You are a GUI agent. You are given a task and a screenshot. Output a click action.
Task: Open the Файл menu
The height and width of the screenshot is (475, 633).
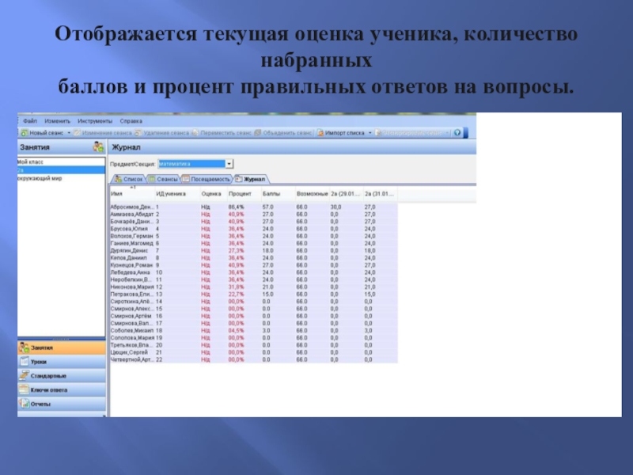30,121
